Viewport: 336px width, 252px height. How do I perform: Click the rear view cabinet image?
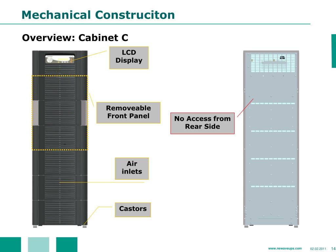pyautogui.click(x=271, y=139)
